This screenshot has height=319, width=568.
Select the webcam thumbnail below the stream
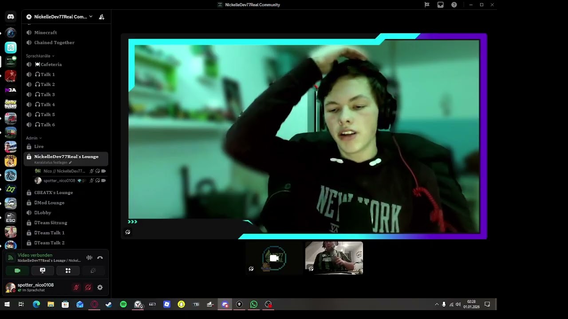click(334, 258)
